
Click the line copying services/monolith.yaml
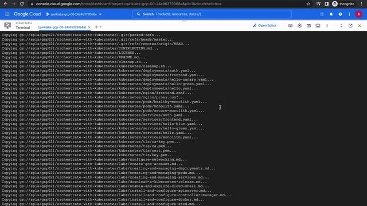(100, 137)
